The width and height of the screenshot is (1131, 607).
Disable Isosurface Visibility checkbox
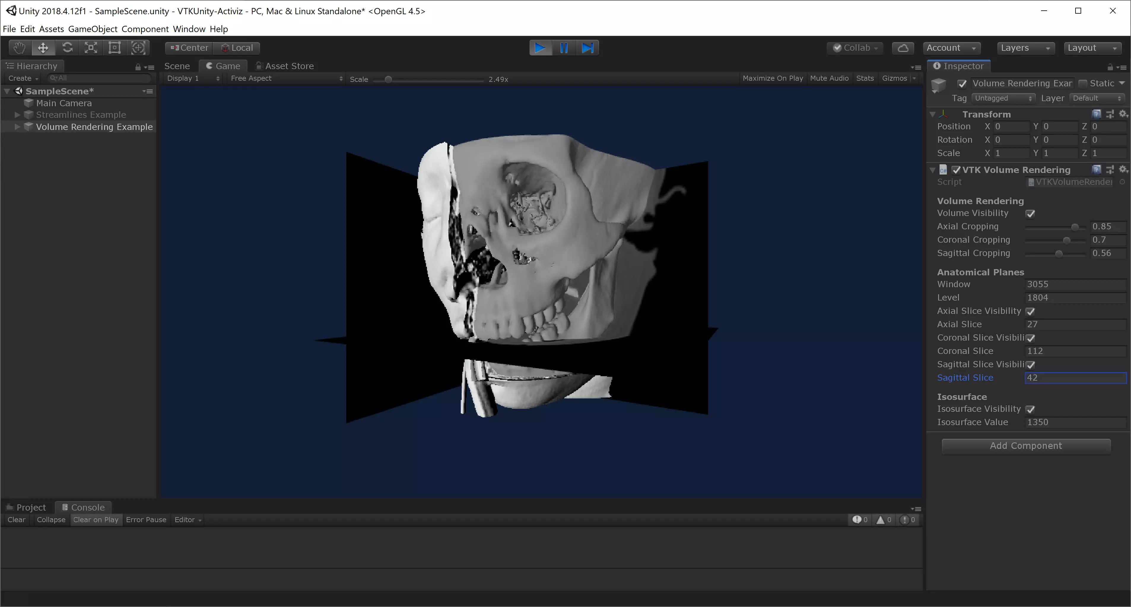pos(1030,409)
